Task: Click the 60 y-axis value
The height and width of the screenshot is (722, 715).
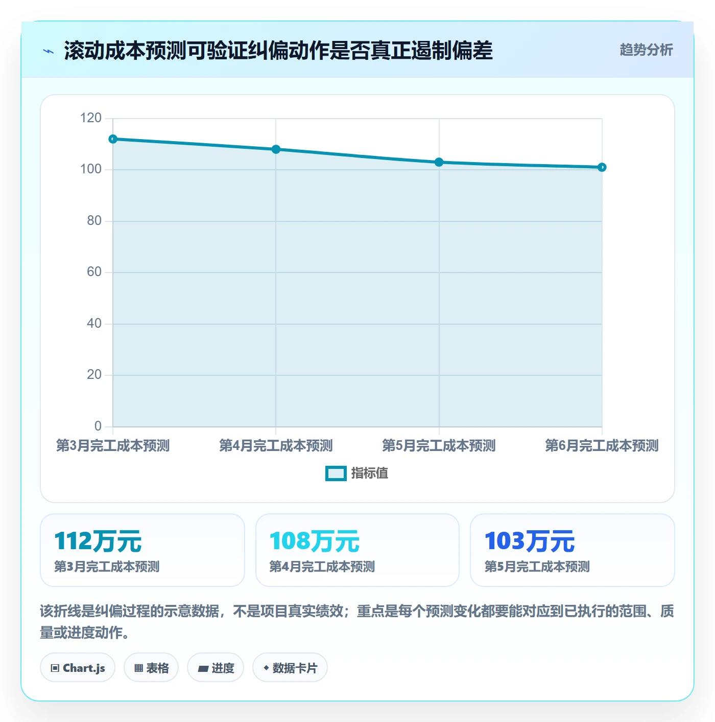Action: [x=94, y=272]
